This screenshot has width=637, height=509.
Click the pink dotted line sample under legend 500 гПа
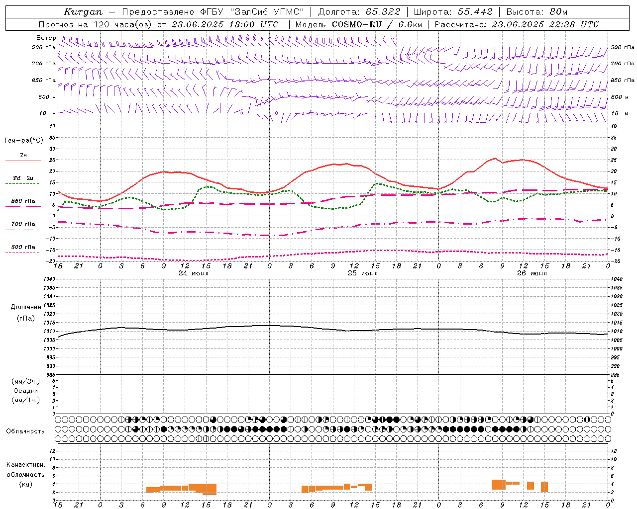coord(22,253)
